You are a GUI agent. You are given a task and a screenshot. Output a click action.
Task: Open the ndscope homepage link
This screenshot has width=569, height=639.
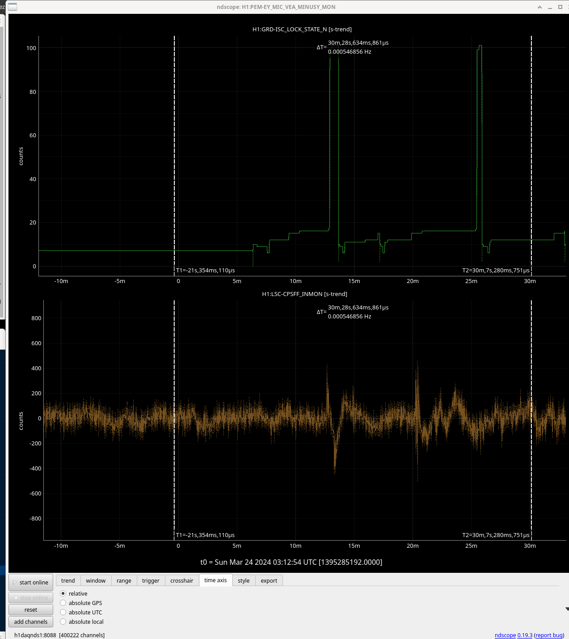tap(505, 635)
